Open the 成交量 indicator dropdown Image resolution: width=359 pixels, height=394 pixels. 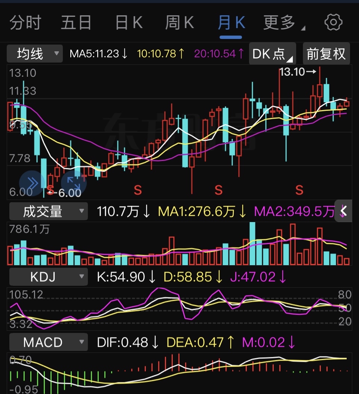[x=48, y=211]
